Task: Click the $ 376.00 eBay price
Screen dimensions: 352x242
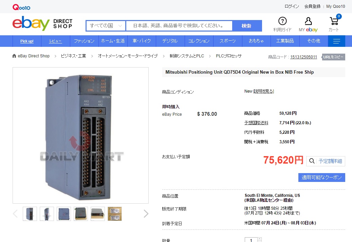Action: tap(207, 114)
